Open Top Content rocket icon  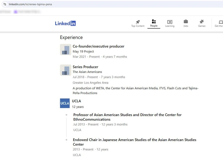pos(138,22)
